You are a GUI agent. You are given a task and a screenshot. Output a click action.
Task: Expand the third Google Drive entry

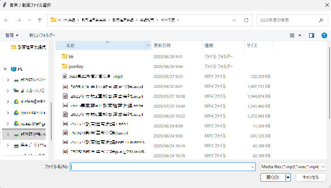[8, 124]
